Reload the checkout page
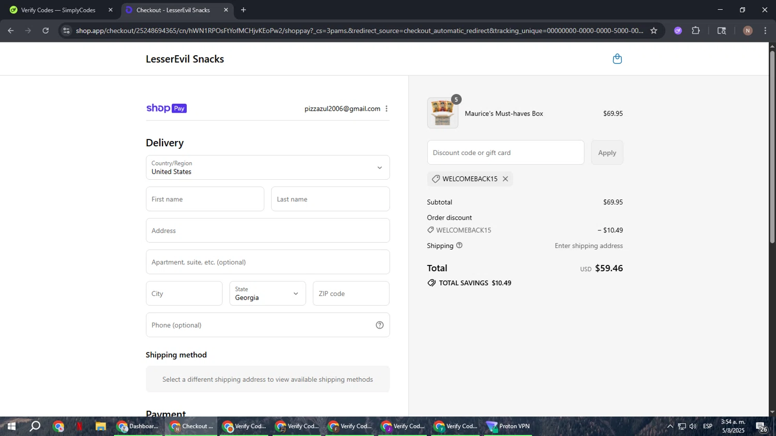This screenshot has width=776, height=436. (x=46, y=30)
